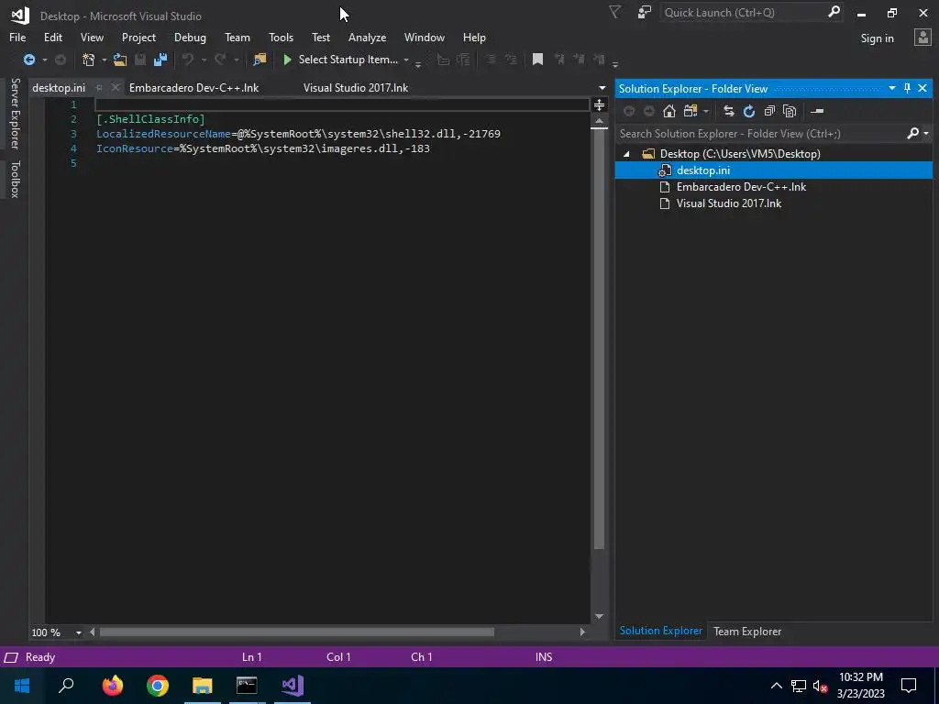939x704 pixels.
Task: Open the Edit menu
Action: (x=52, y=37)
